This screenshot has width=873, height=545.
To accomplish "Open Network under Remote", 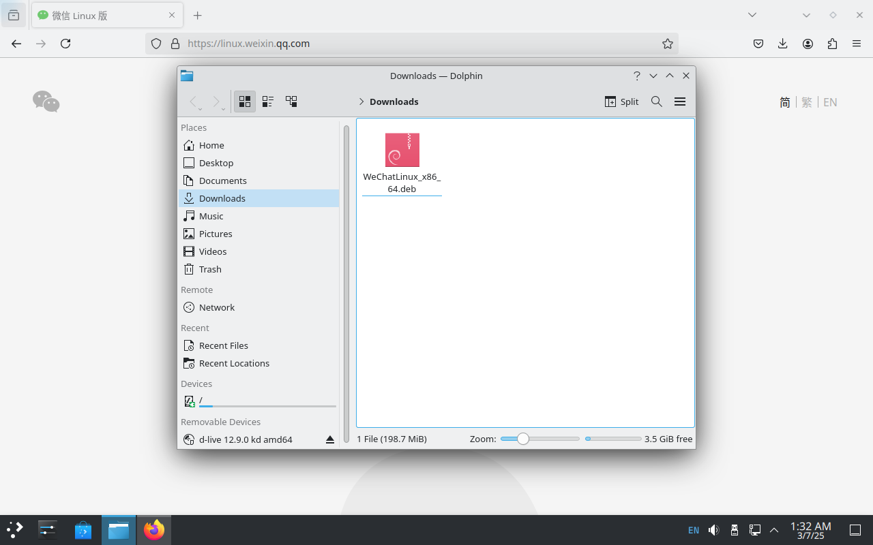I will click(258, 307).
